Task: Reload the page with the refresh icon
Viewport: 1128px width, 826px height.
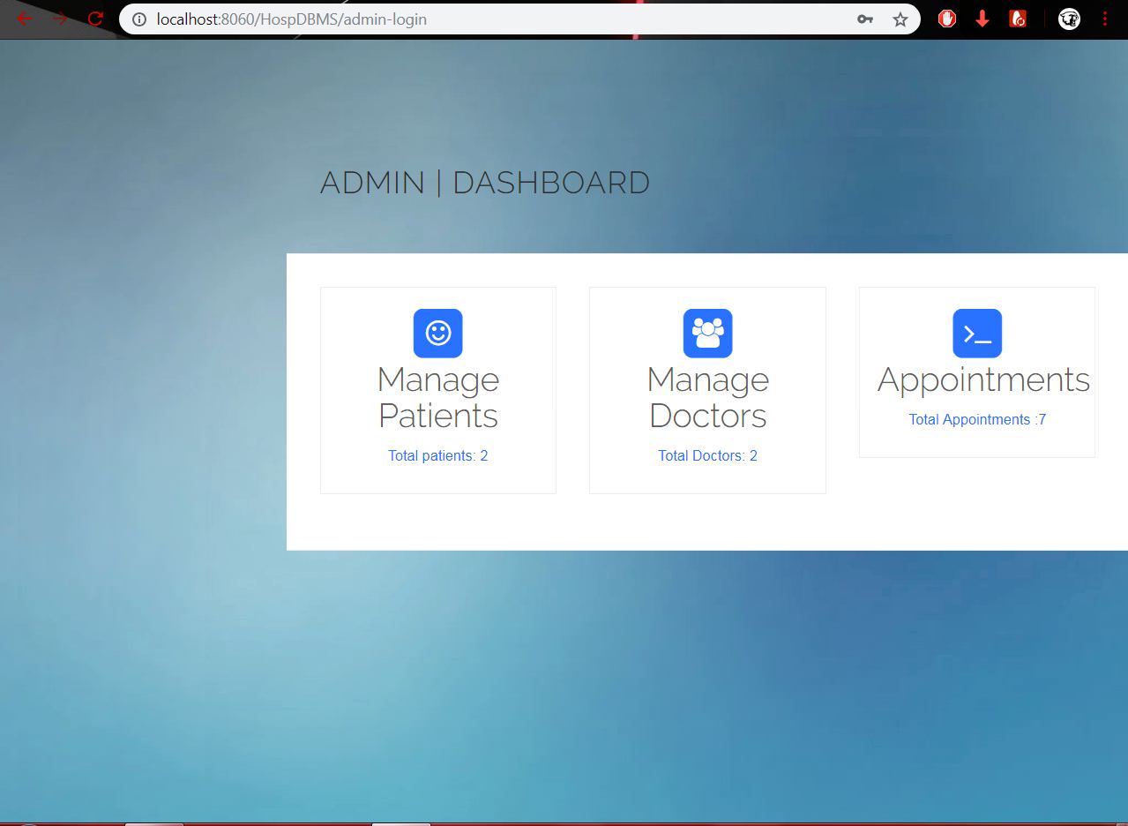Action: 95,19
